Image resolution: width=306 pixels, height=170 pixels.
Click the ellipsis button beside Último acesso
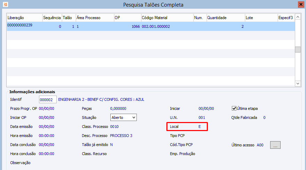[x=275, y=145]
